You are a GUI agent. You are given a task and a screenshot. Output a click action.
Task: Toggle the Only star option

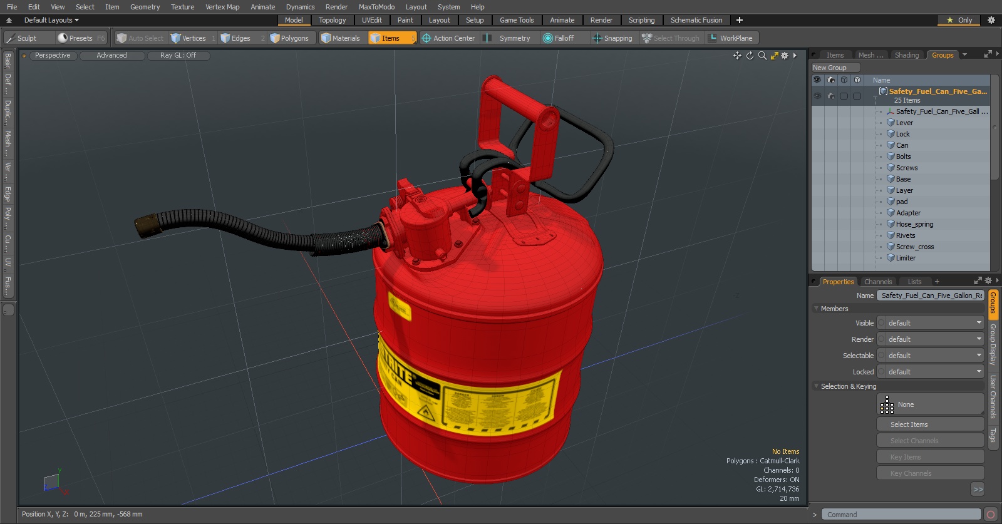point(959,20)
